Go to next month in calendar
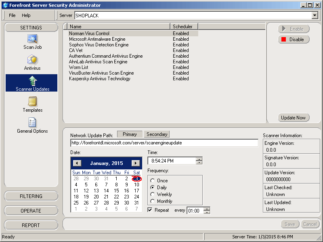This screenshot has width=323, height=242. pyautogui.click(x=136, y=163)
